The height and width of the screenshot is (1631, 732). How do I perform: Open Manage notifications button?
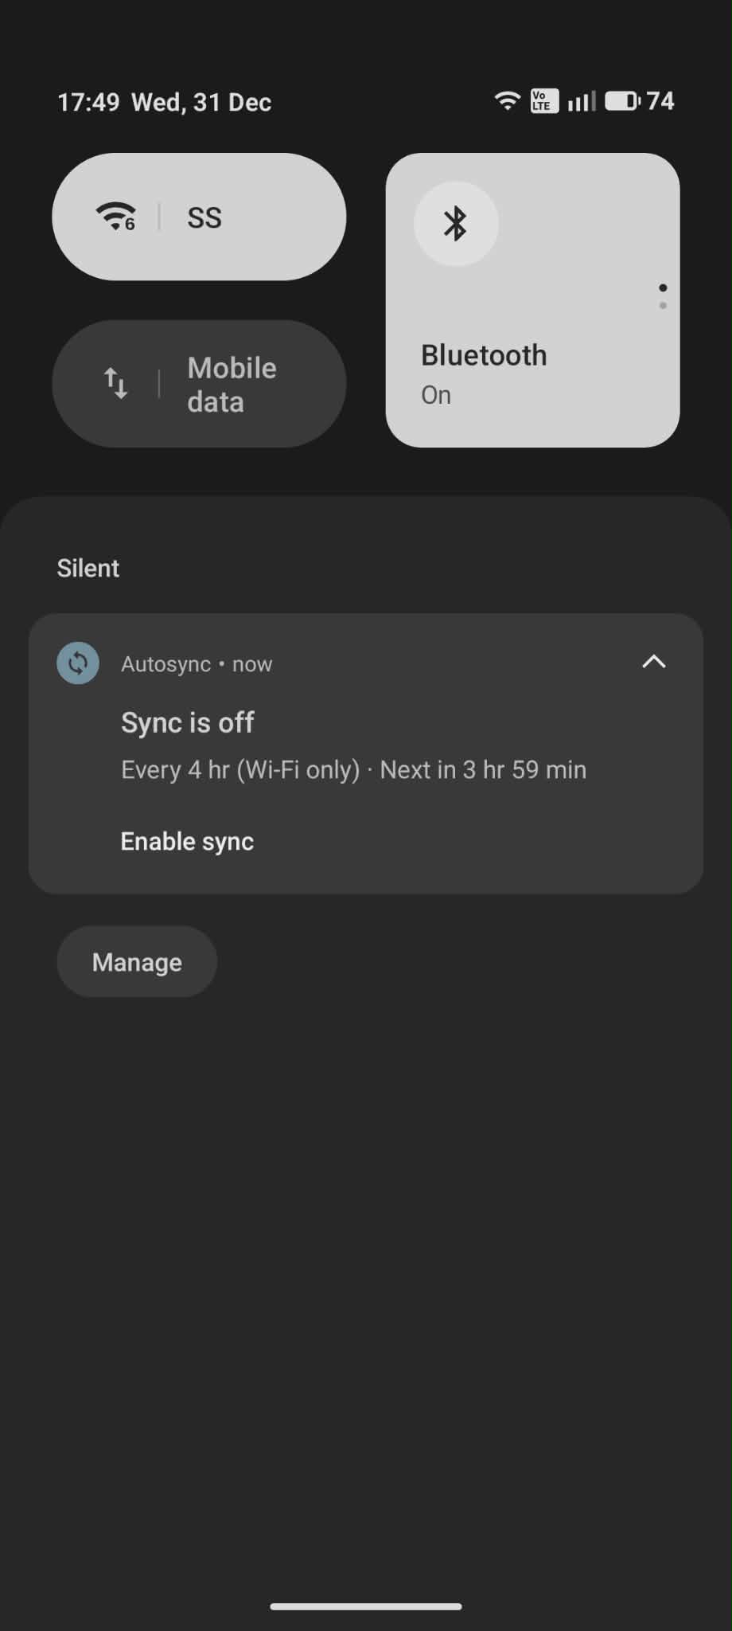[137, 962]
